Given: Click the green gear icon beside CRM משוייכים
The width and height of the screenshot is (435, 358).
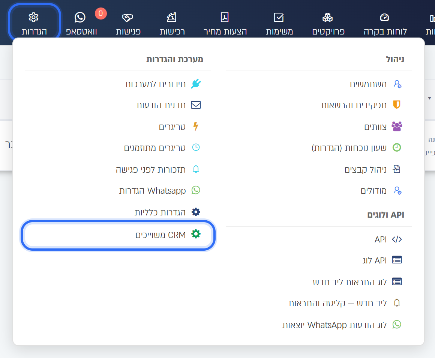Looking at the screenshot, I should (x=196, y=234).
